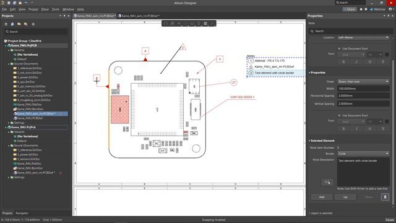The width and height of the screenshot is (396, 223).
Task: Click the Up button
Action: [345, 197]
